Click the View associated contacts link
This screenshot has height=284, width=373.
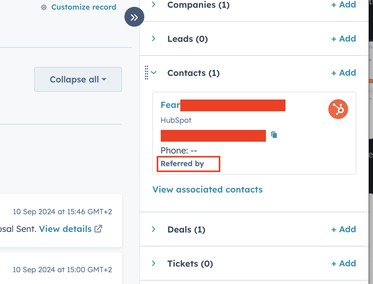pyautogui.click(x=207, y=189)
